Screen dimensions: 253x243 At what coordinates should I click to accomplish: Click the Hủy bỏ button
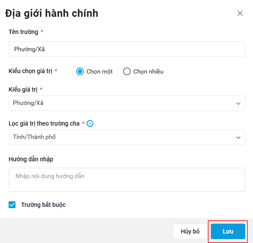pyautogui.click(x=190, y=231)
